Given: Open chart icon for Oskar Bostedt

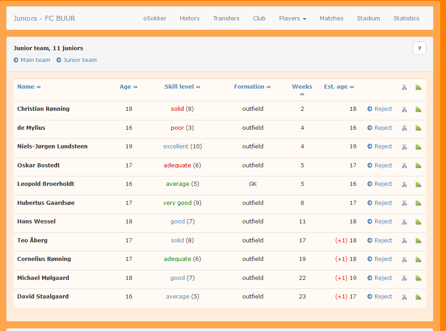Looking at the screenshot, I should coord(418,165).
